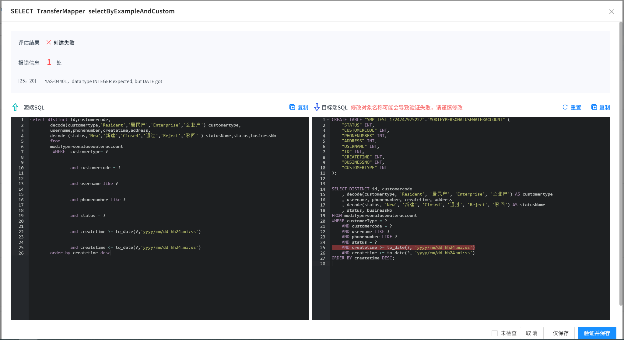The width and height of the screenshot is (624, 340).
Task: Click the red X icon next to 创建失败
Action: pos(49,42)
